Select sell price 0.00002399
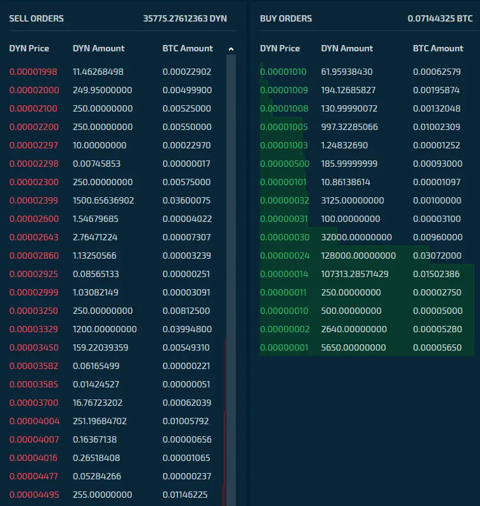 [34, 200]
